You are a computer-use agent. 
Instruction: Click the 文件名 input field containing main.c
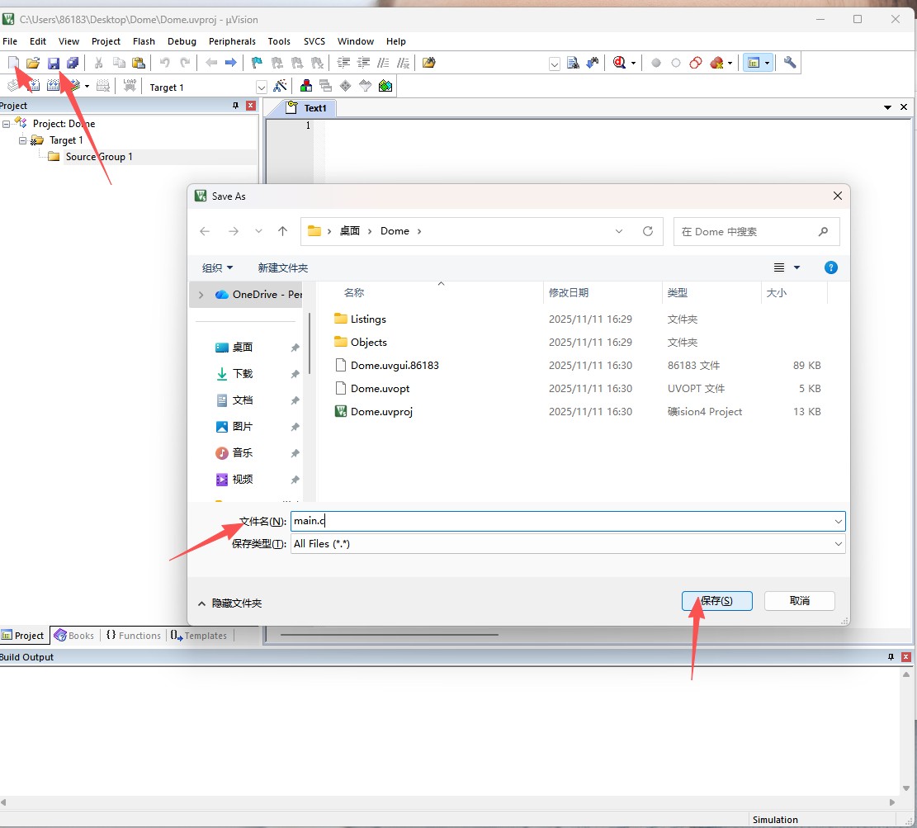click(561, 521)
